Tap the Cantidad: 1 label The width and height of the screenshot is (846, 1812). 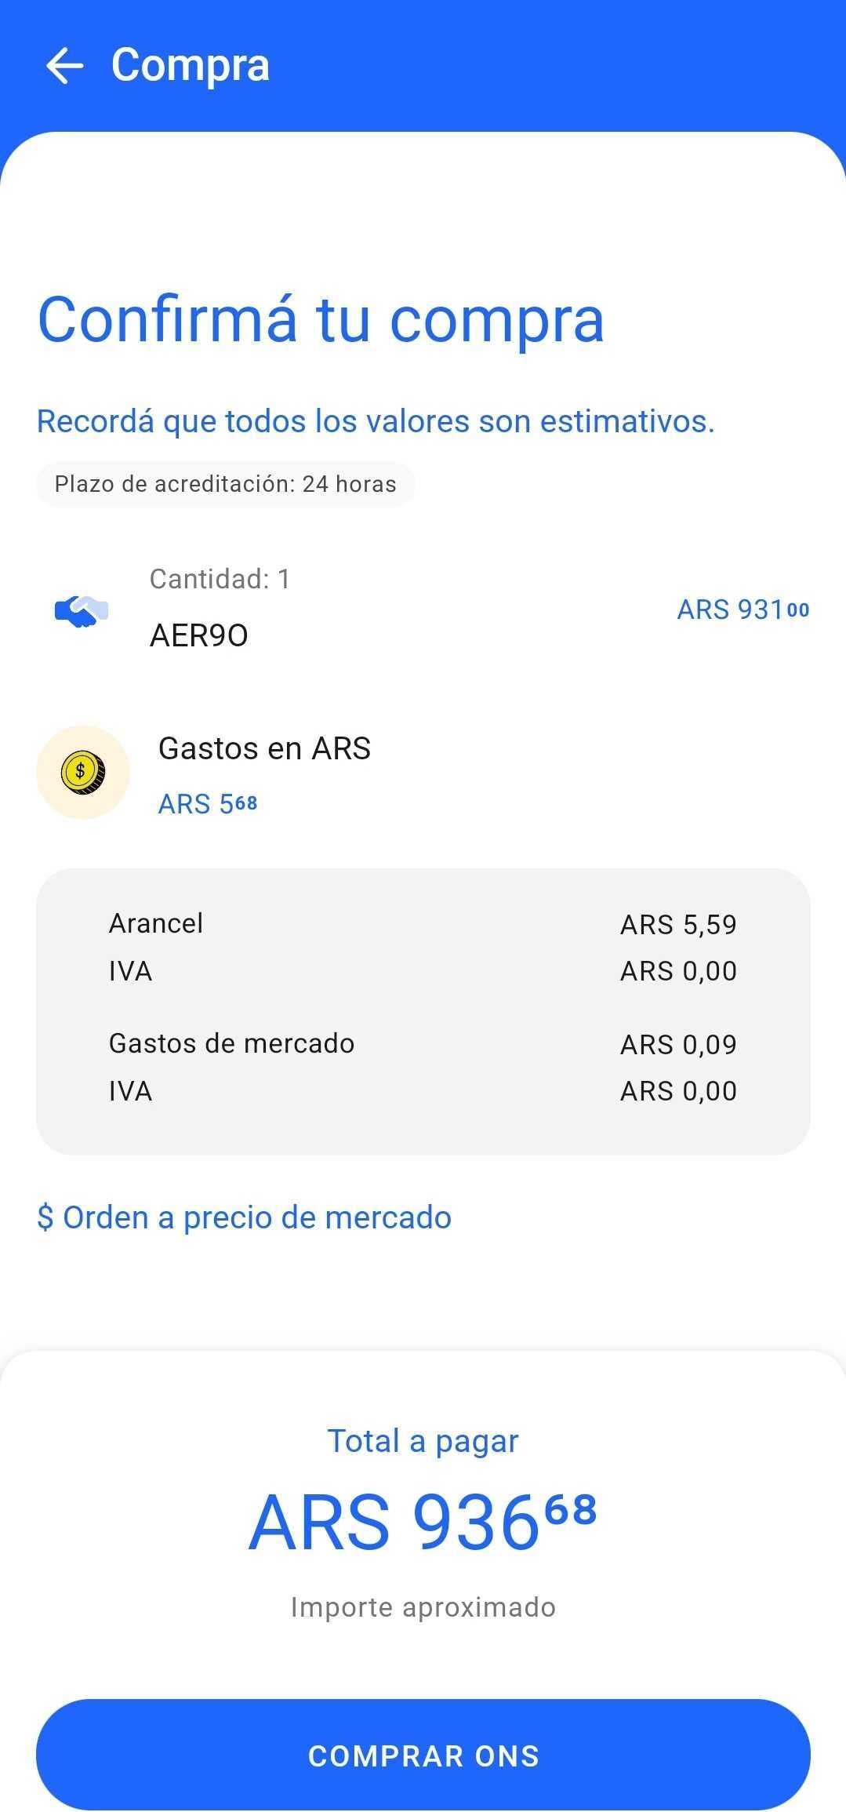coord(220,579)
